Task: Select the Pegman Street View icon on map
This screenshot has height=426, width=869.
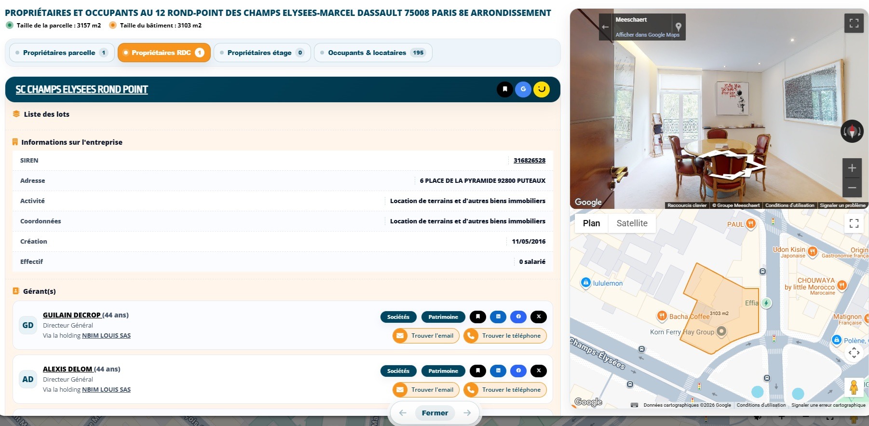Action: tap(854, 387)
